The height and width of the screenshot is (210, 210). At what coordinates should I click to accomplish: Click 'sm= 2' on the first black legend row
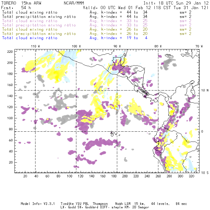tap(186, 12)
